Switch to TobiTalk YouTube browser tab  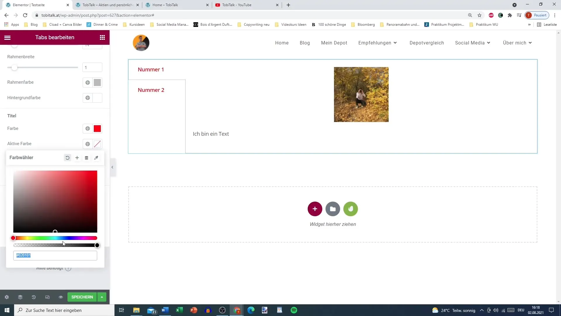[x=247, y=5]
